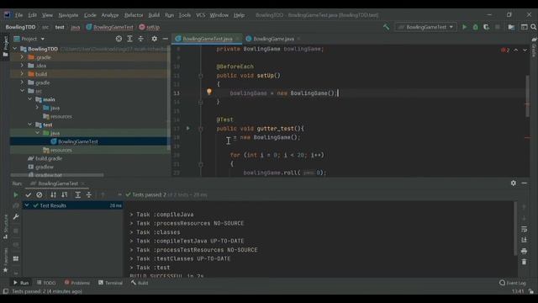Hide the Project tool window
Image resolution: width=538 pixels, height=303 pixels.
pos(166,39)
